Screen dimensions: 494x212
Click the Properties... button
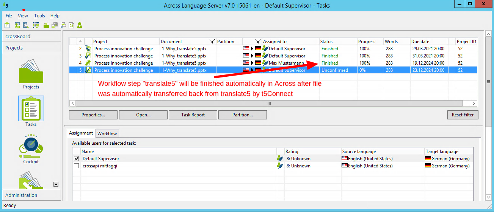93,115
